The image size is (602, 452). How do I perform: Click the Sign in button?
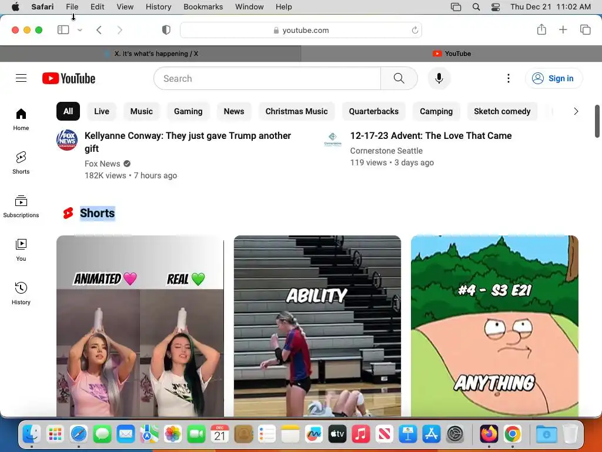coord(554,78)
